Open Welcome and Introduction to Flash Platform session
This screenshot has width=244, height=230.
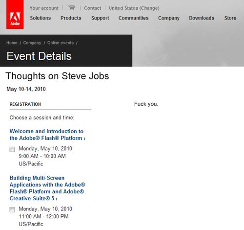point(47,135)
